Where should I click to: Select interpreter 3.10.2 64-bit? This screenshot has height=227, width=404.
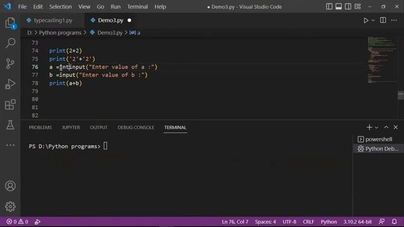pyautogui.click(x=357, y=221)
